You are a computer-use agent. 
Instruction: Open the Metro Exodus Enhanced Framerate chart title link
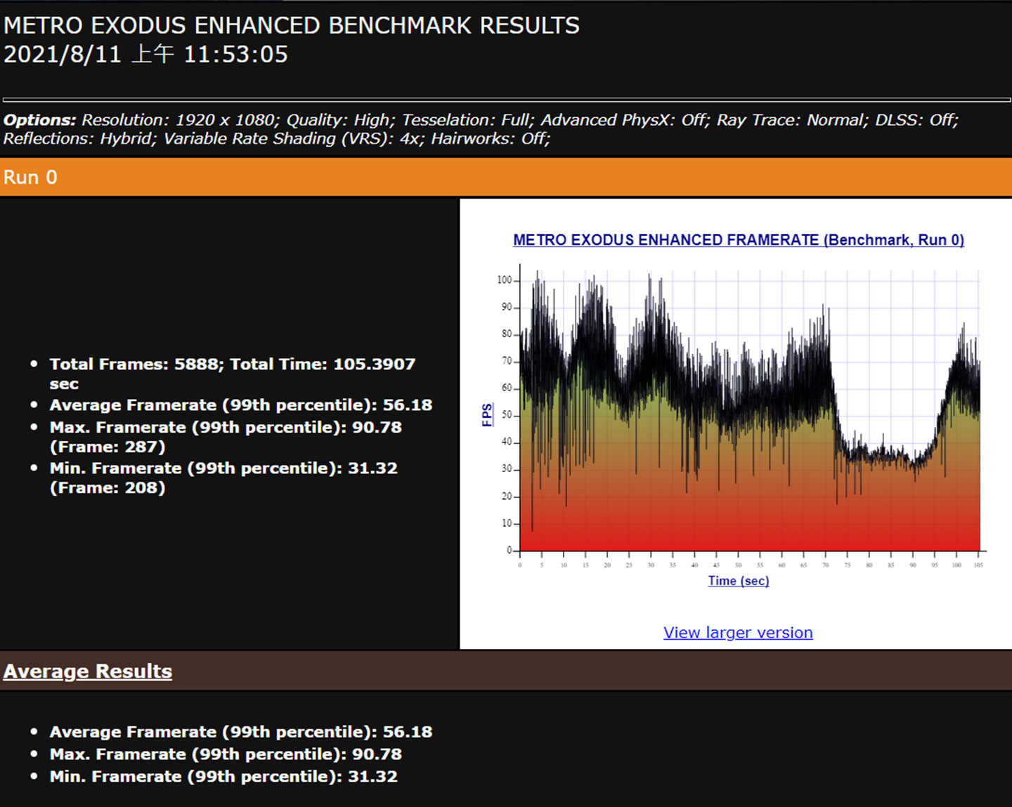[x=738, y=240]
